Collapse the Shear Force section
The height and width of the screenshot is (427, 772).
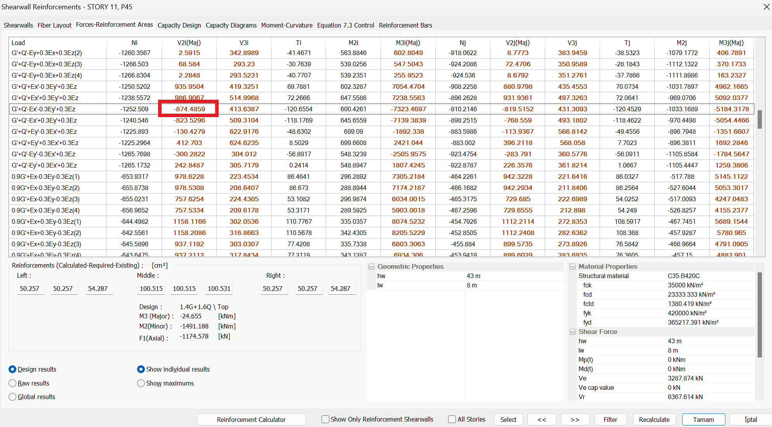pos(572,332)
